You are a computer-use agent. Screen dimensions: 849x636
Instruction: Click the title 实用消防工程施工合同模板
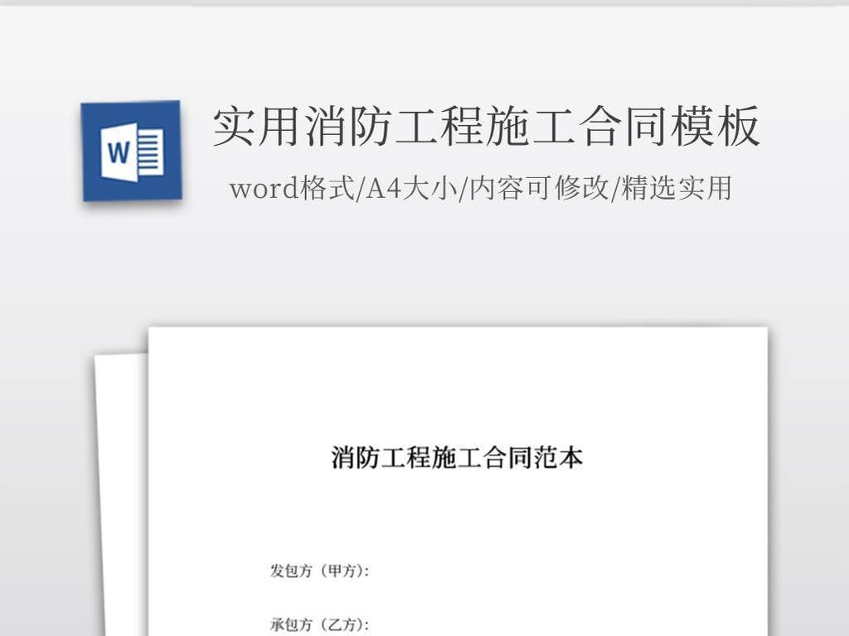(x=486, y=128)
